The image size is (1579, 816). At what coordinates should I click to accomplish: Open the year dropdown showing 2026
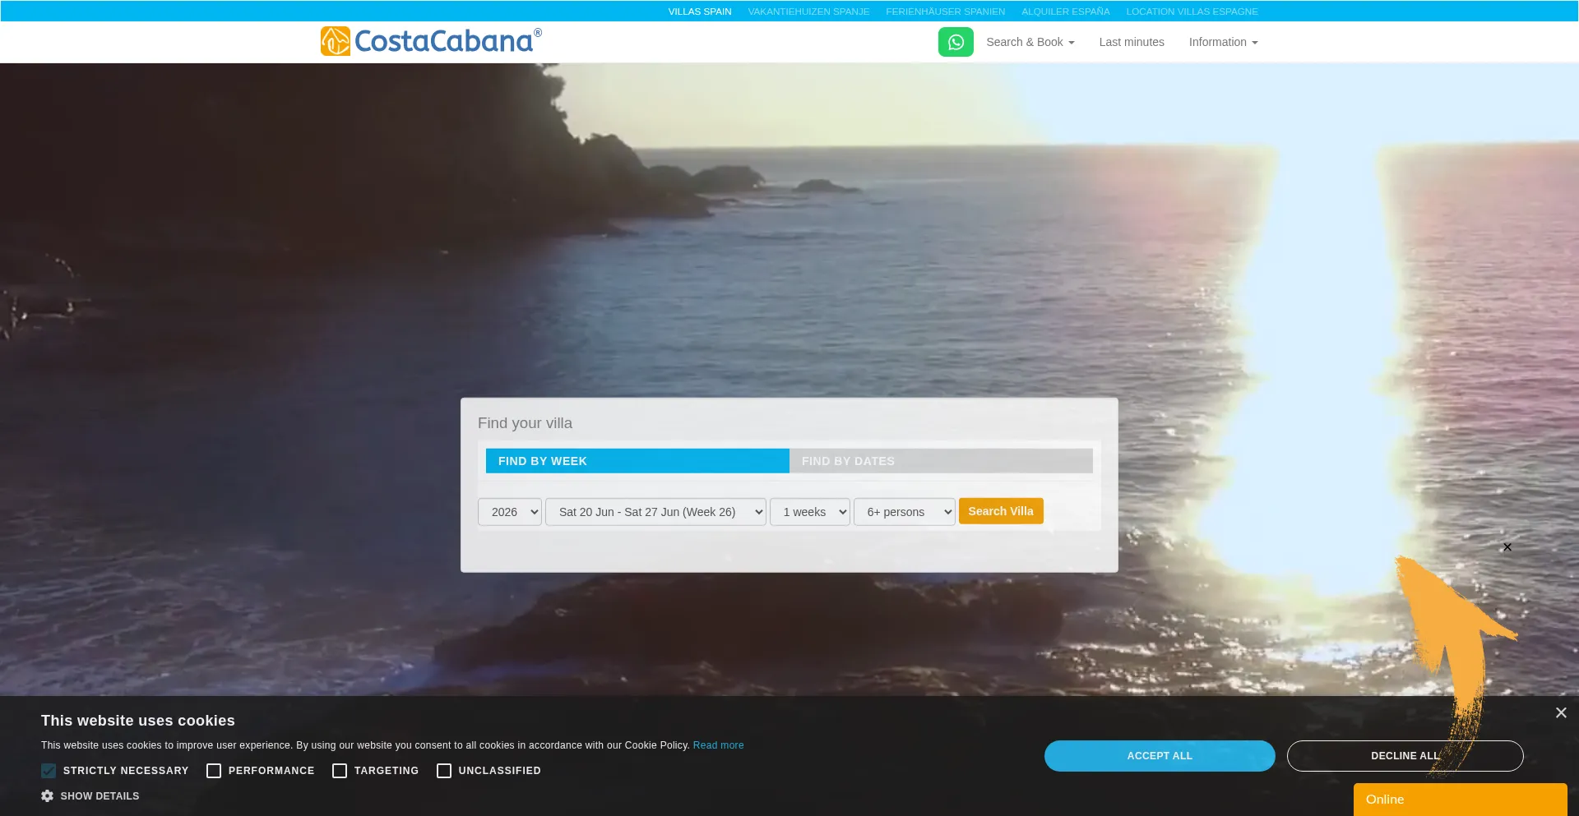pyautogui.click(x=510, y=512)
